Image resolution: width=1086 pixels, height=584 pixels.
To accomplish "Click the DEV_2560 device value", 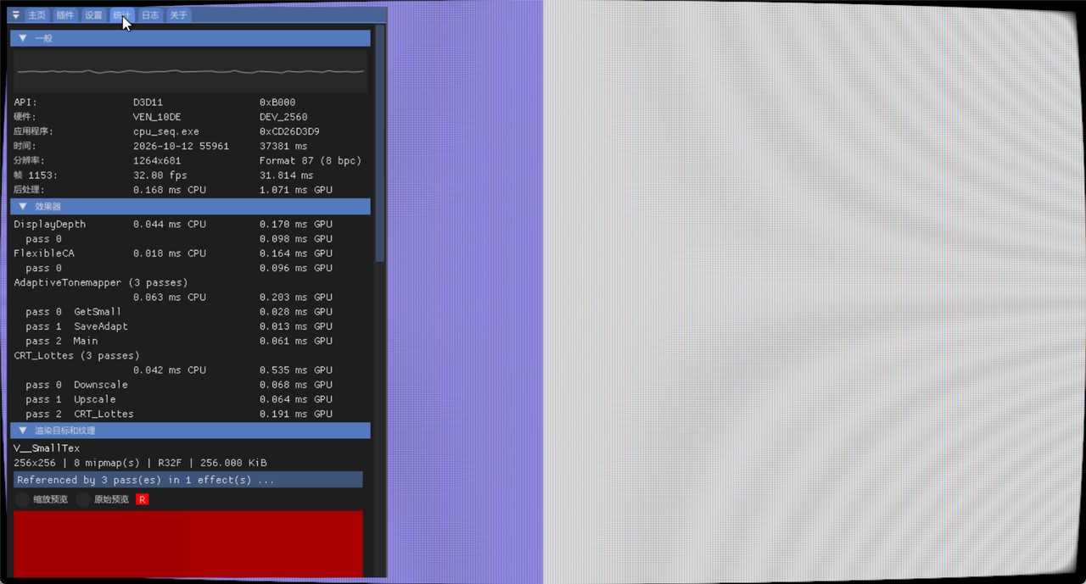I will point(283,117).
